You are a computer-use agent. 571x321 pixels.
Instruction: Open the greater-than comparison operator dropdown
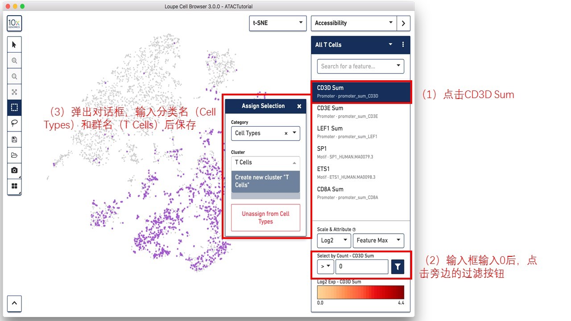point(325,267)
